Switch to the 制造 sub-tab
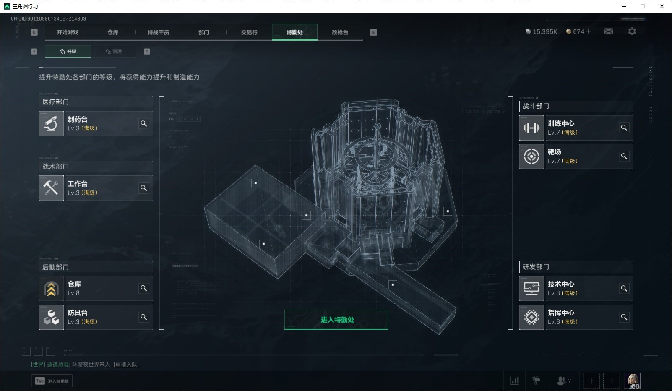The height and width of the screenshot is (391, 672). (x=113, y=51)
